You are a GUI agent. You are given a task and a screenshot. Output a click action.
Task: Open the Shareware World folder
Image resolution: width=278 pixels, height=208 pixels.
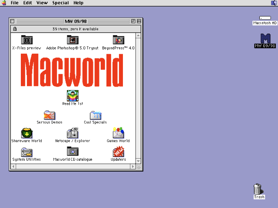[x=27, y=133]
